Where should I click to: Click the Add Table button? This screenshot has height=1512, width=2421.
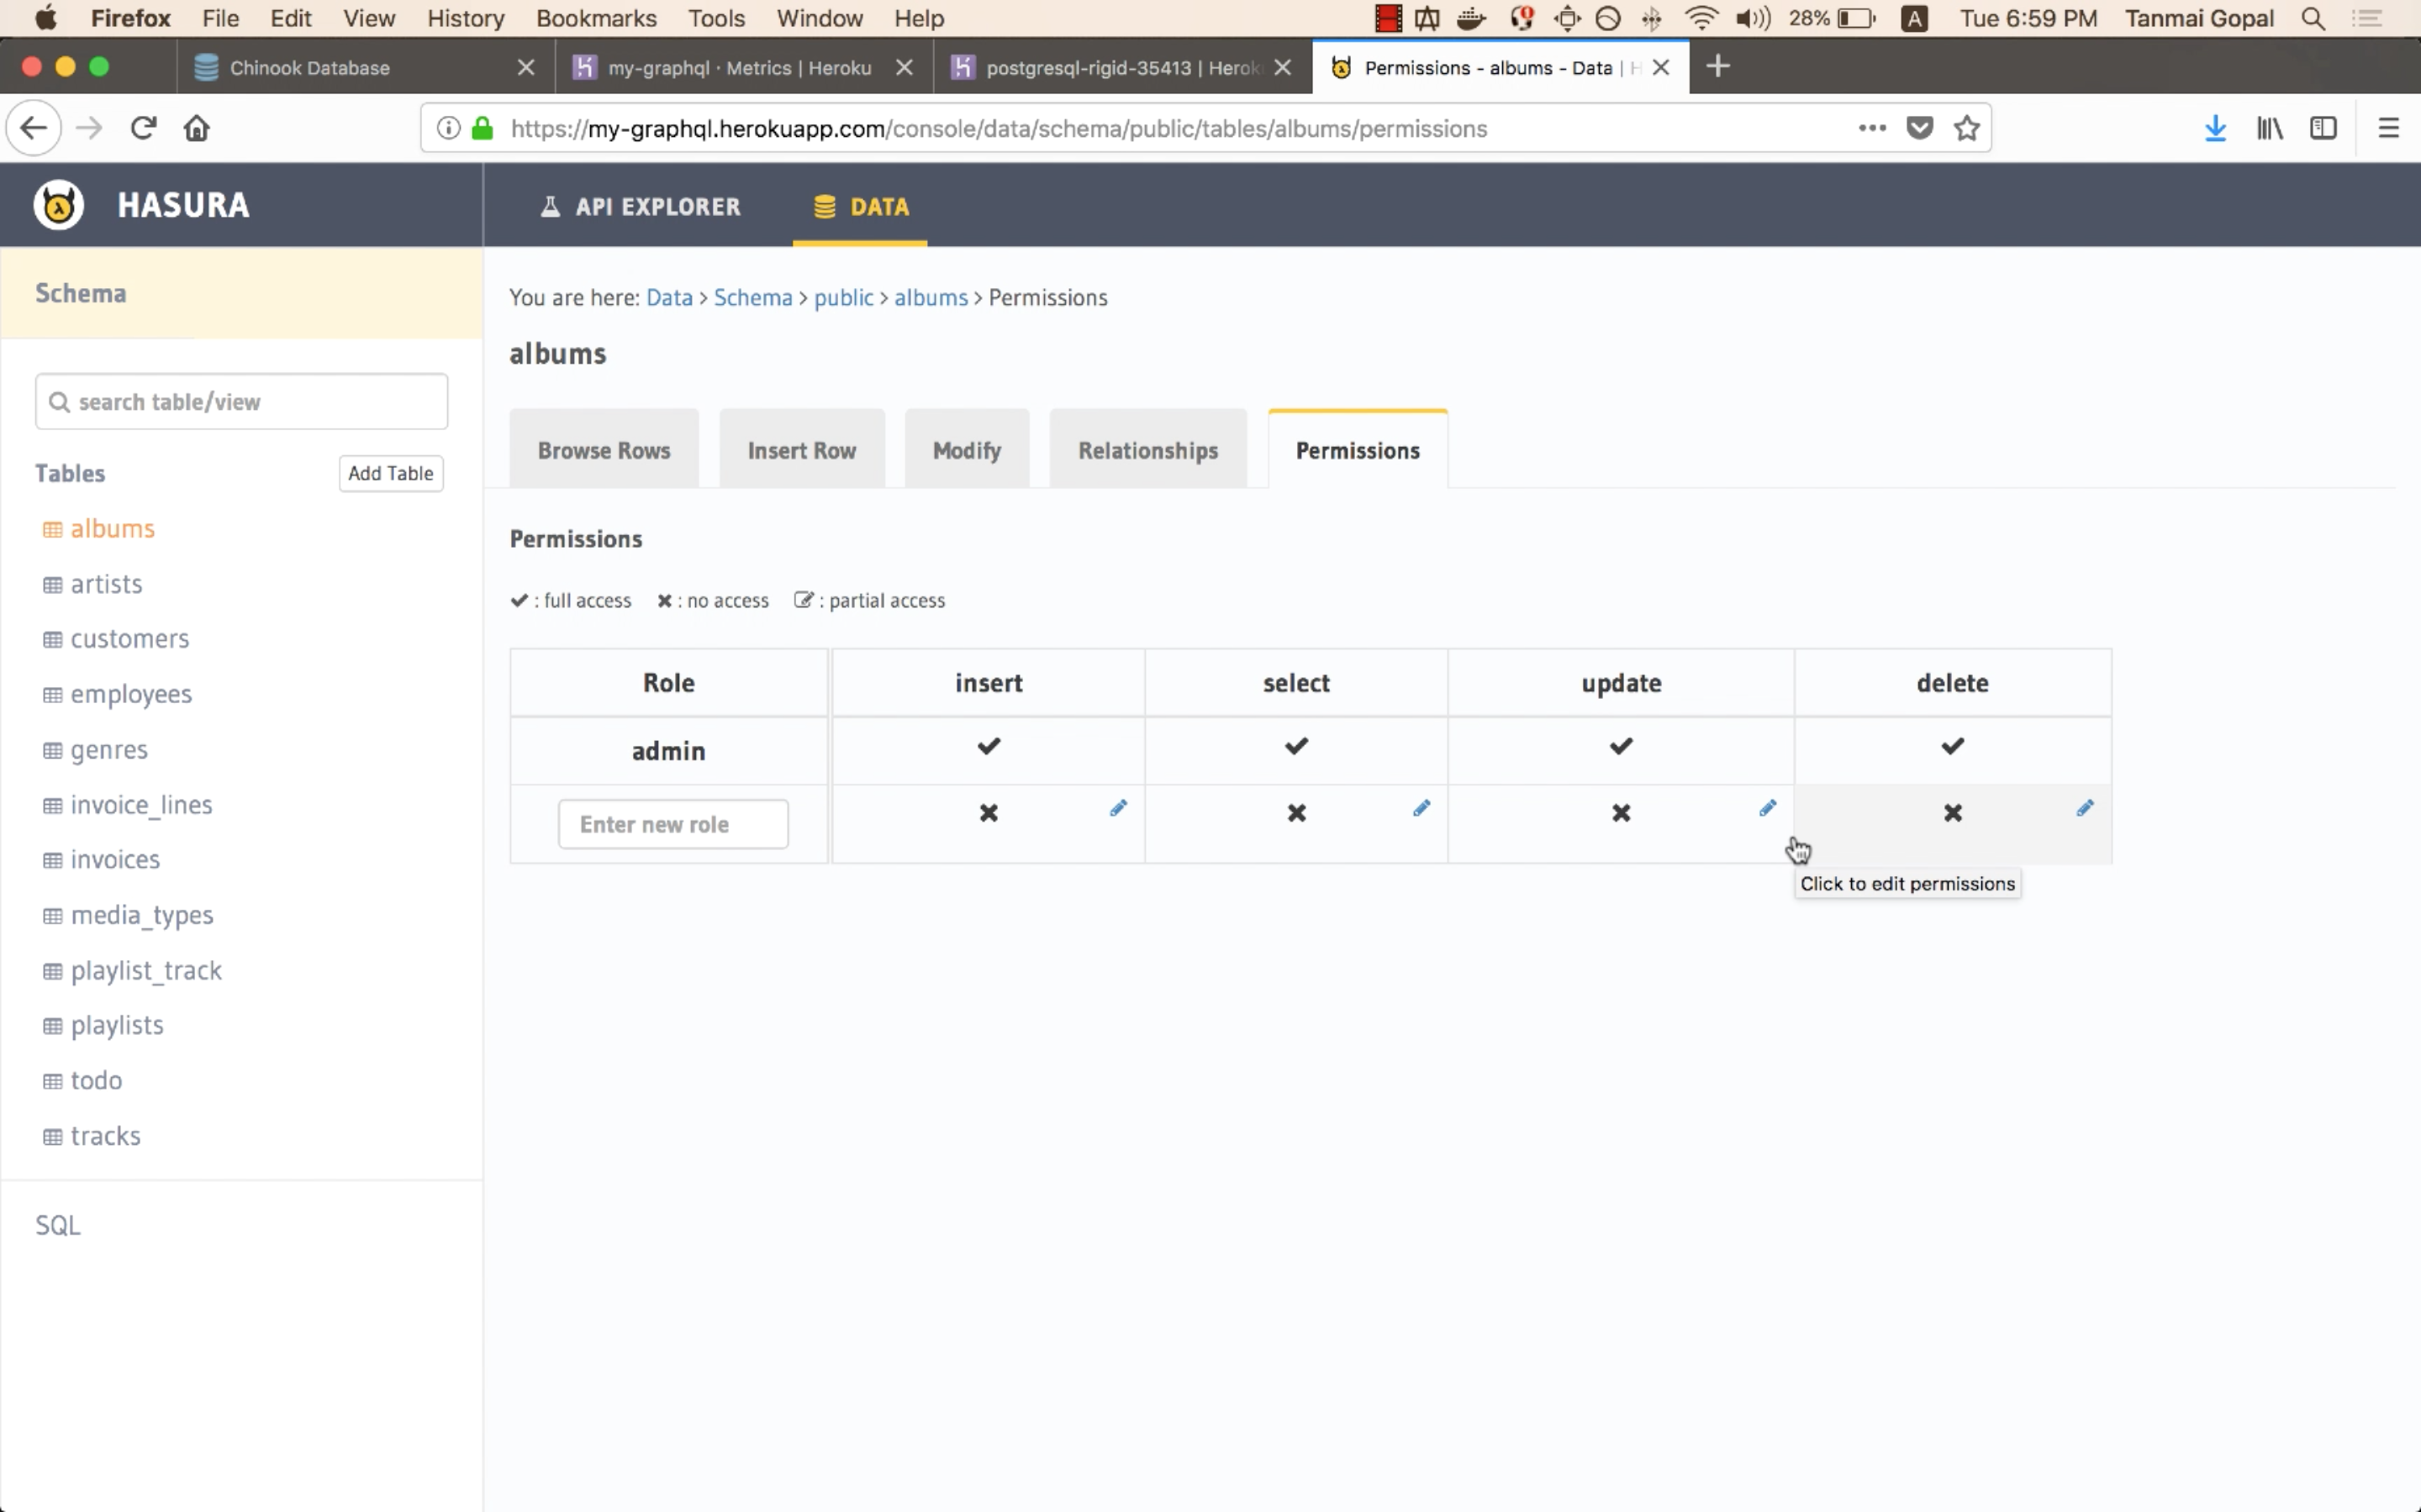click(390, 473)
